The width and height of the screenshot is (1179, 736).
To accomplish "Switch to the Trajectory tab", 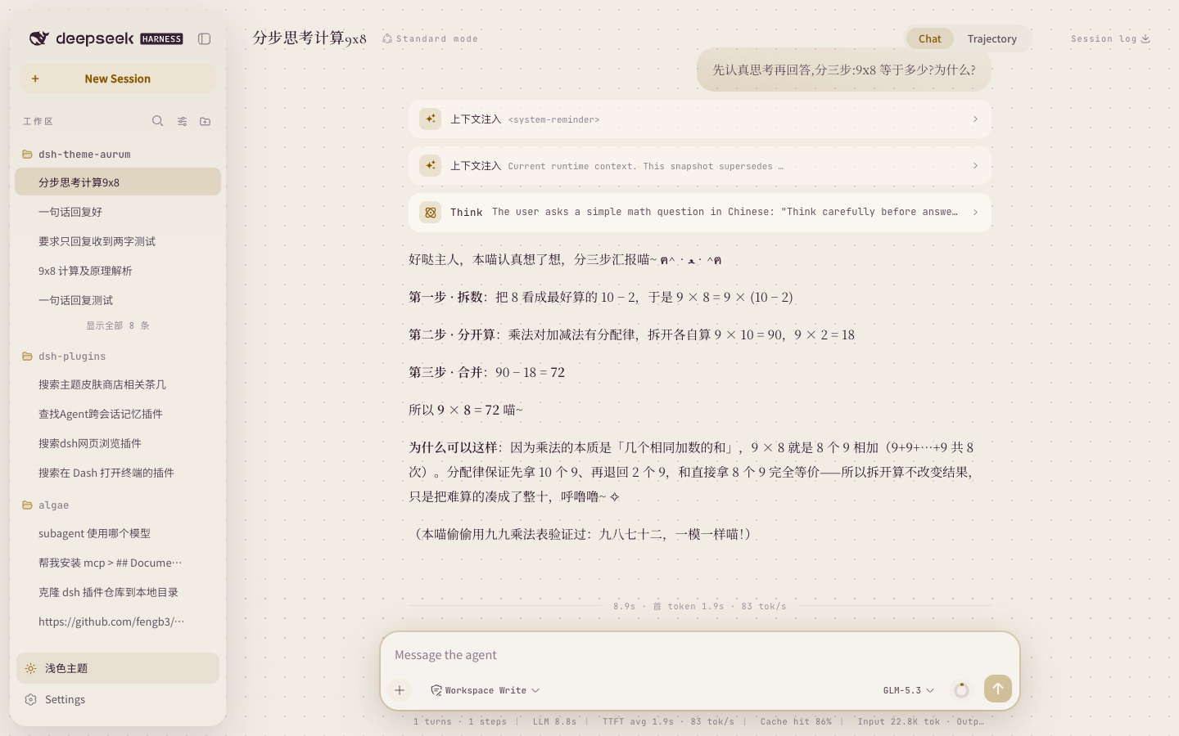I will pyautogui.click(x=992, y=38).
